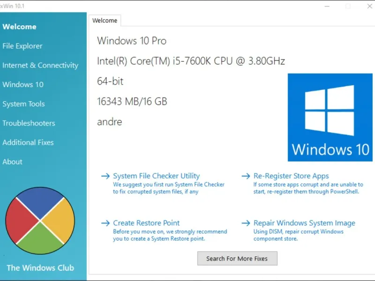
Task: Open the About section
Action: 12,162
